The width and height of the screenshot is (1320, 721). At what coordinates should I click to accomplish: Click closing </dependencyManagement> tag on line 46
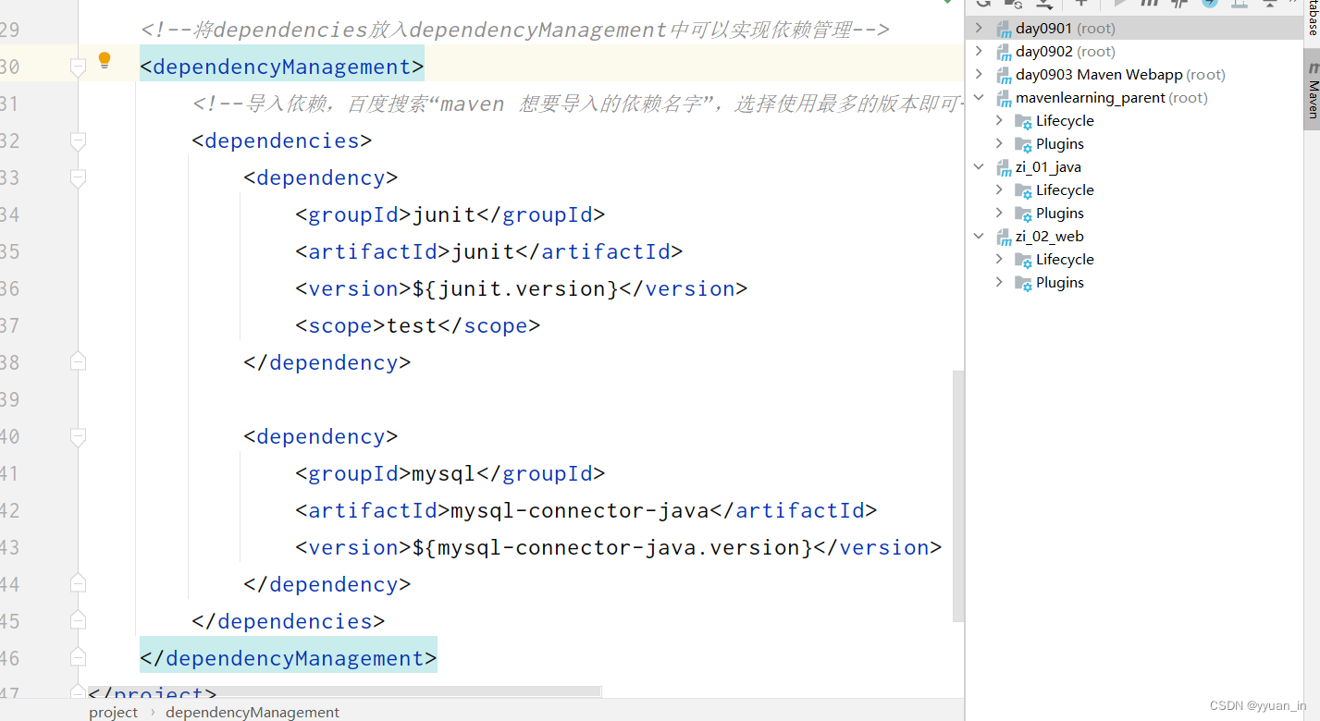(289, 658)
